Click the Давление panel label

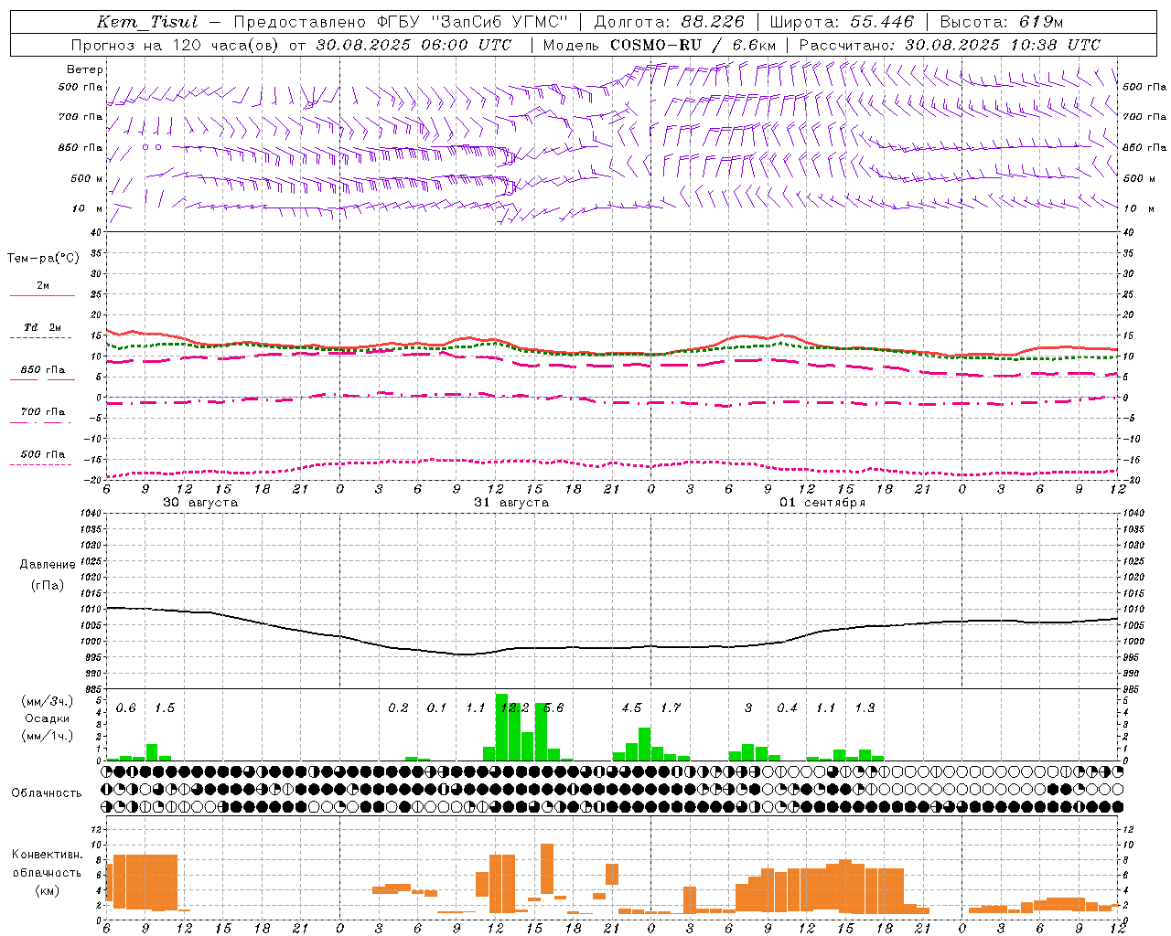pos(47,565)
